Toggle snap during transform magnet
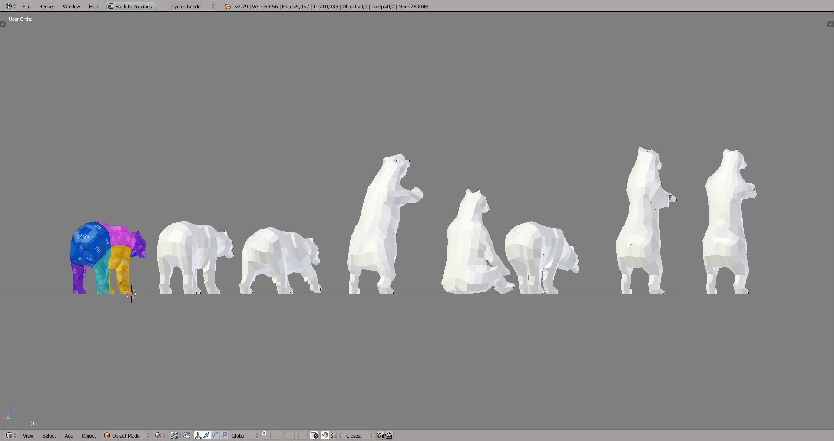The height and width of the screenshot is (441, 834). pos(324,435)
